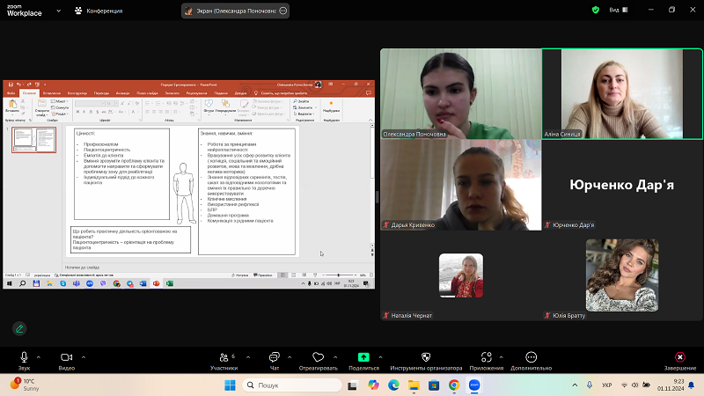Image resolution: width=704 pixels, height=396 pixels.
Task: Open Microsoft Store icon on taskbar
Action: tap(434, 385)
